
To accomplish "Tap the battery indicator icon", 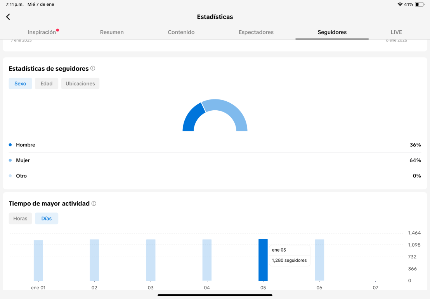I will tap(420, 4).
